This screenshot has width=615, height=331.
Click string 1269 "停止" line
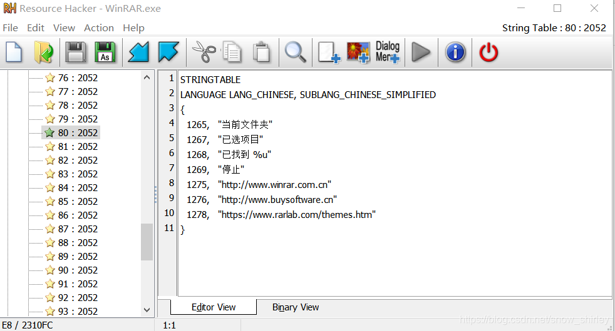(215, 169)
